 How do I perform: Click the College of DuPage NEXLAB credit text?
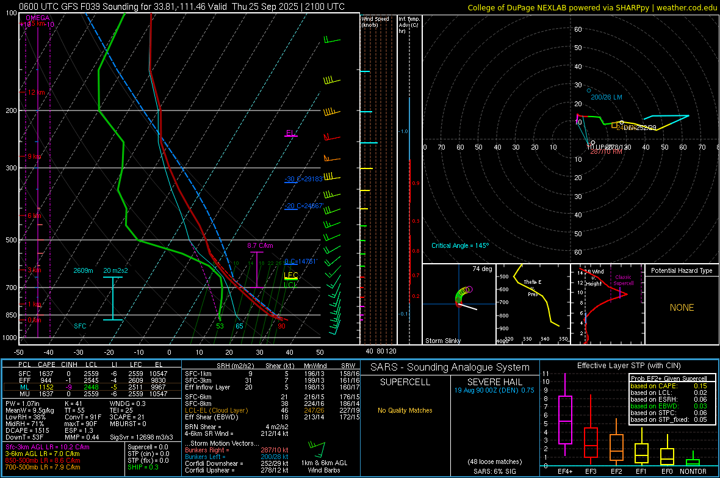tap(592, 7)
